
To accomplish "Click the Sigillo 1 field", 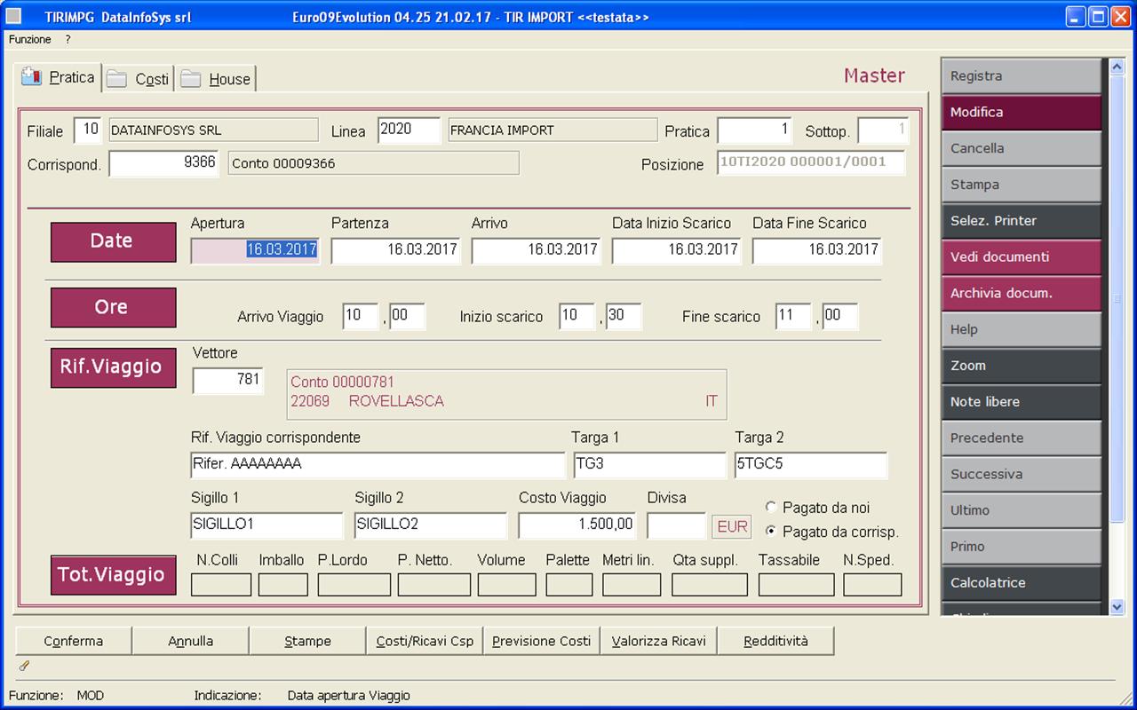I will tap(266, 525).
